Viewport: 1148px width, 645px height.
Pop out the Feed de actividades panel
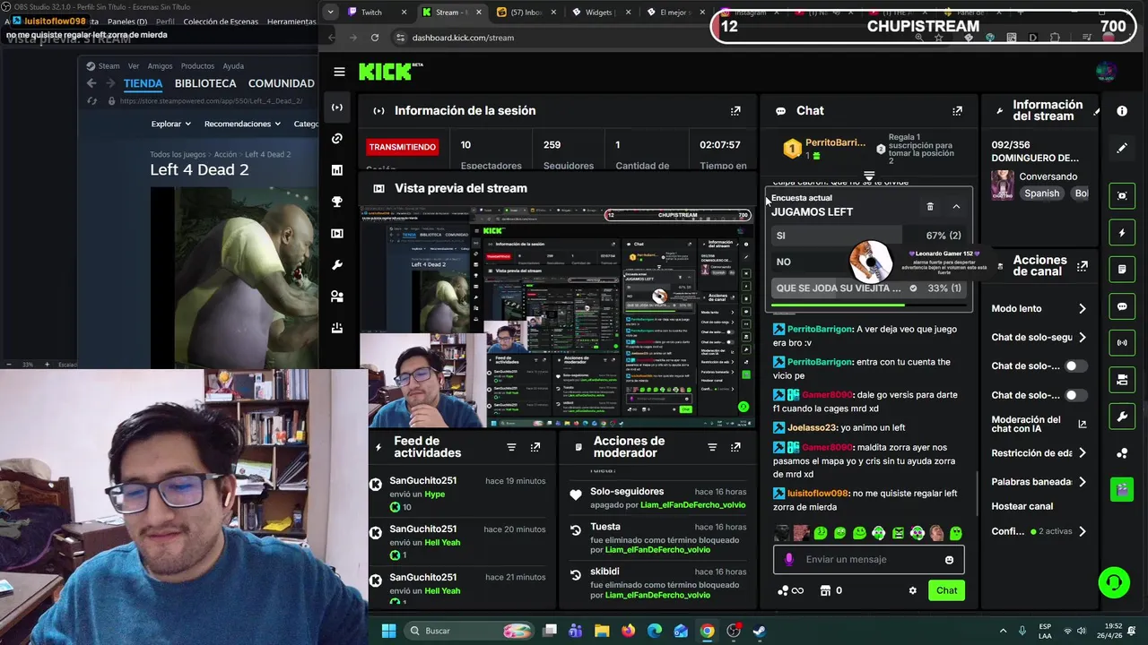(535, 447)
